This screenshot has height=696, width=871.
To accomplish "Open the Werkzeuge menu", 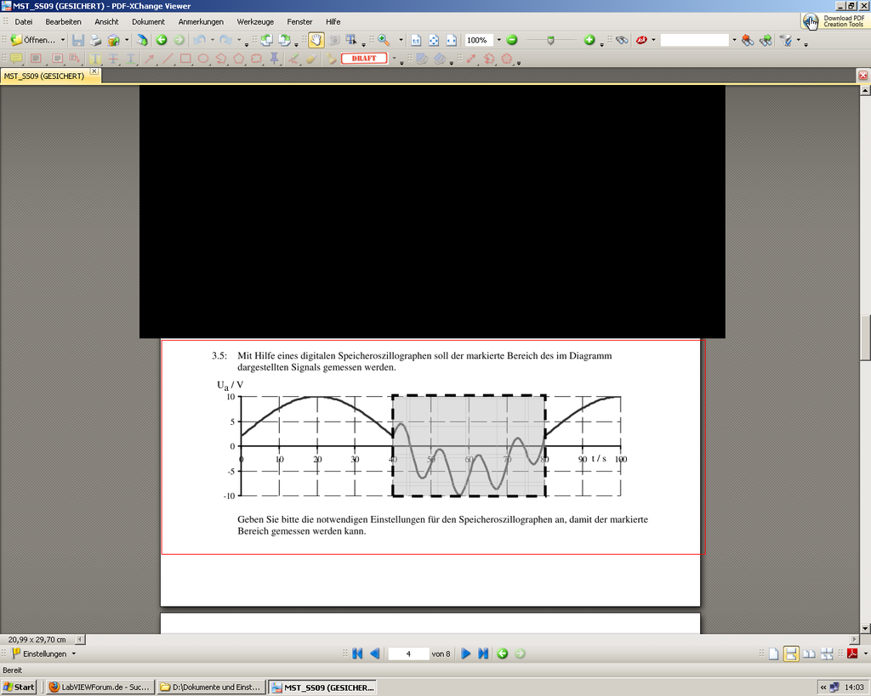I will [x=255, y=21].
